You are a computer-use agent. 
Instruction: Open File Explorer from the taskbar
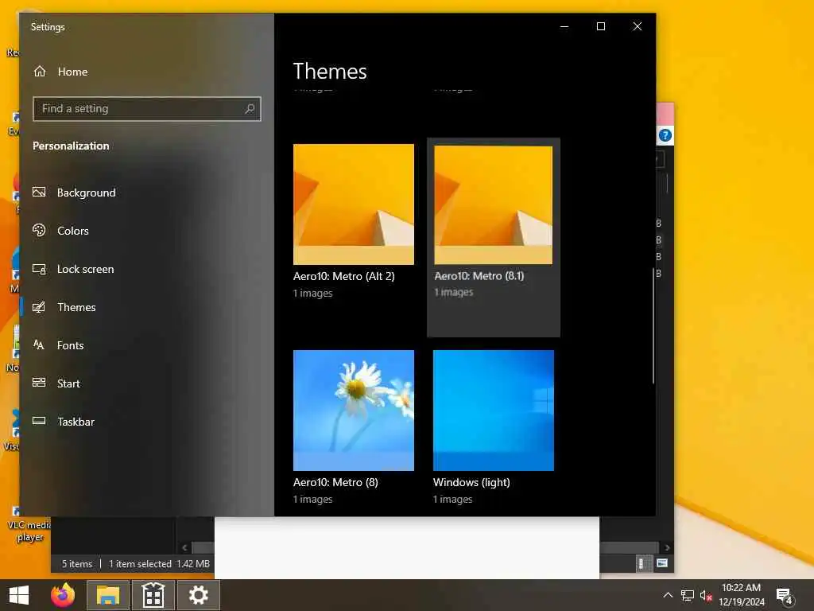tap(108, 595)
